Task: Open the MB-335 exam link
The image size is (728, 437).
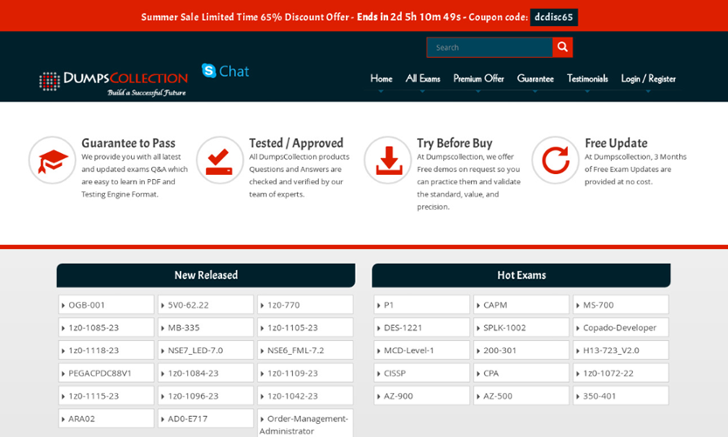Action: (205, 328)
